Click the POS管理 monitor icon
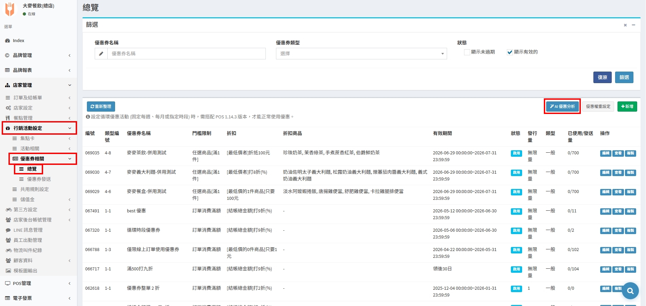The image size is (646, 306). click(x=7, y=283)
